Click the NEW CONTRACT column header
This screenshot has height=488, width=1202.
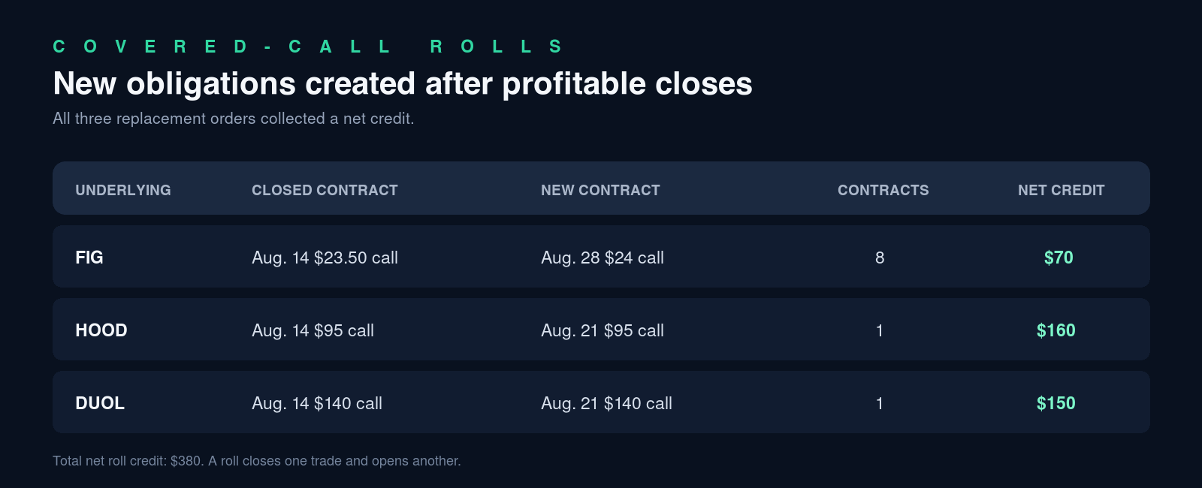click(600, 190)
